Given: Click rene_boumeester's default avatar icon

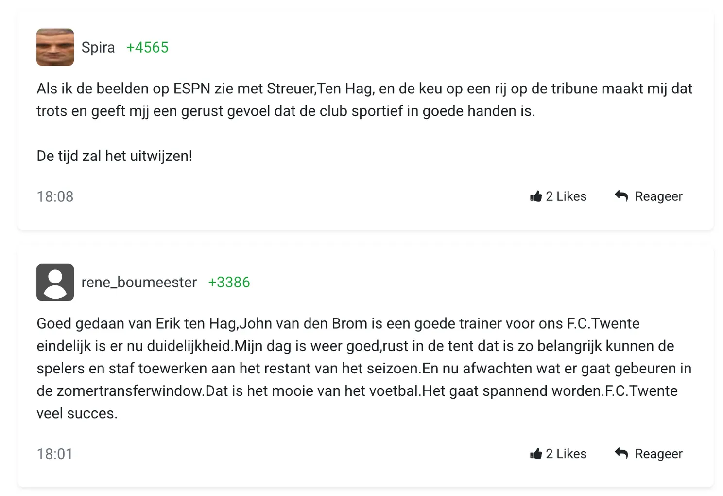Looking at the screenshot, I should 55,282.
